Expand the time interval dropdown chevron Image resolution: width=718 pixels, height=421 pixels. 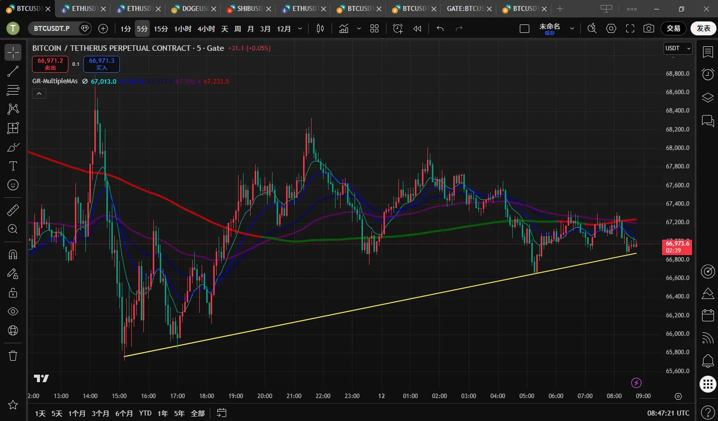pos(300,29)
